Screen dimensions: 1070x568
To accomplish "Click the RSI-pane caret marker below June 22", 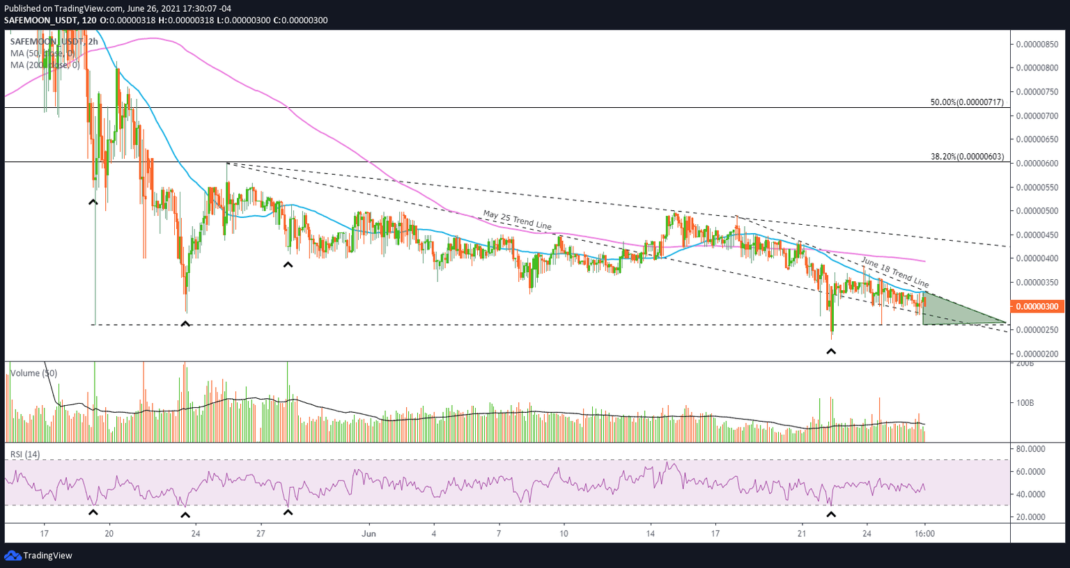I will 830,514.
